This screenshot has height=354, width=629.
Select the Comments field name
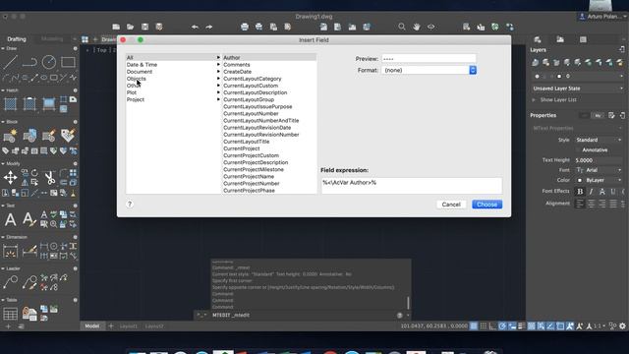237,65
